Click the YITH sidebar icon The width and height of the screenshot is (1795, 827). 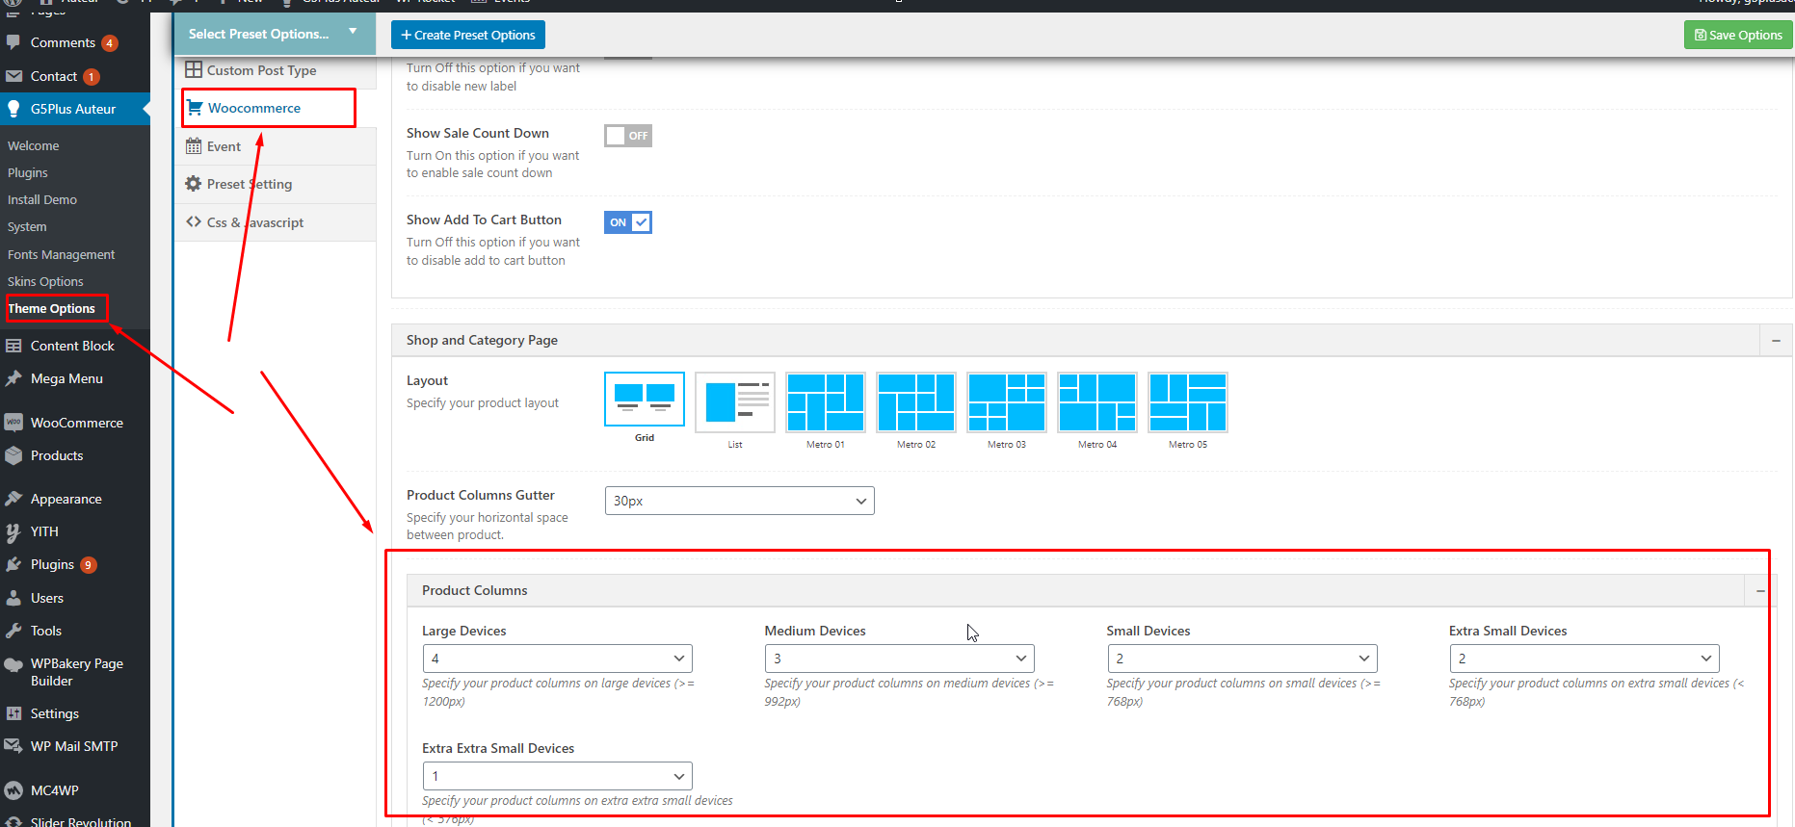pyautogui.click(x=13, y=531)
